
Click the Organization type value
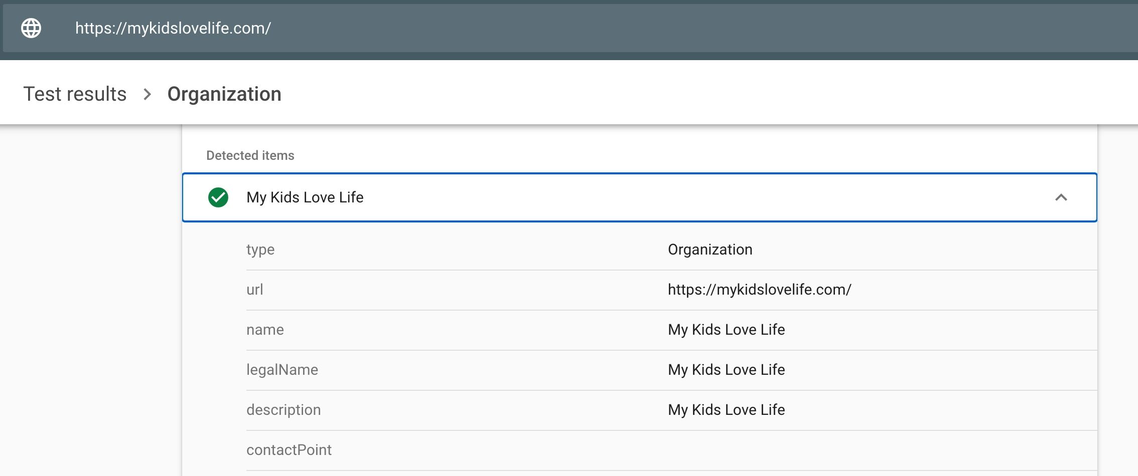(709, 250)
